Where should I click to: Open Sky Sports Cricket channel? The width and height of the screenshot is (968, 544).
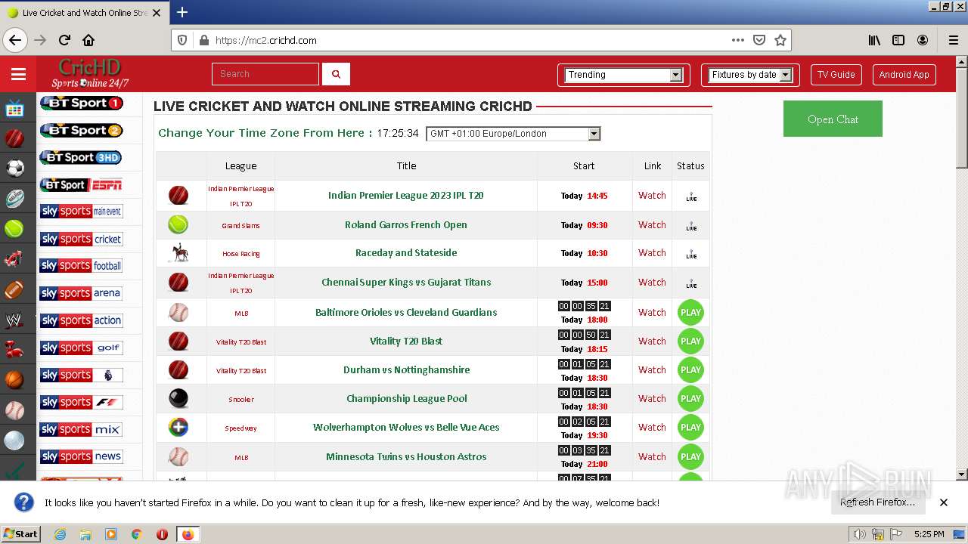tap(81, 239)
